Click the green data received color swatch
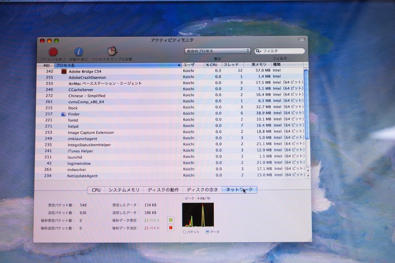The height and width of the screenshot is (263, 395). click(x=171, y=220)
